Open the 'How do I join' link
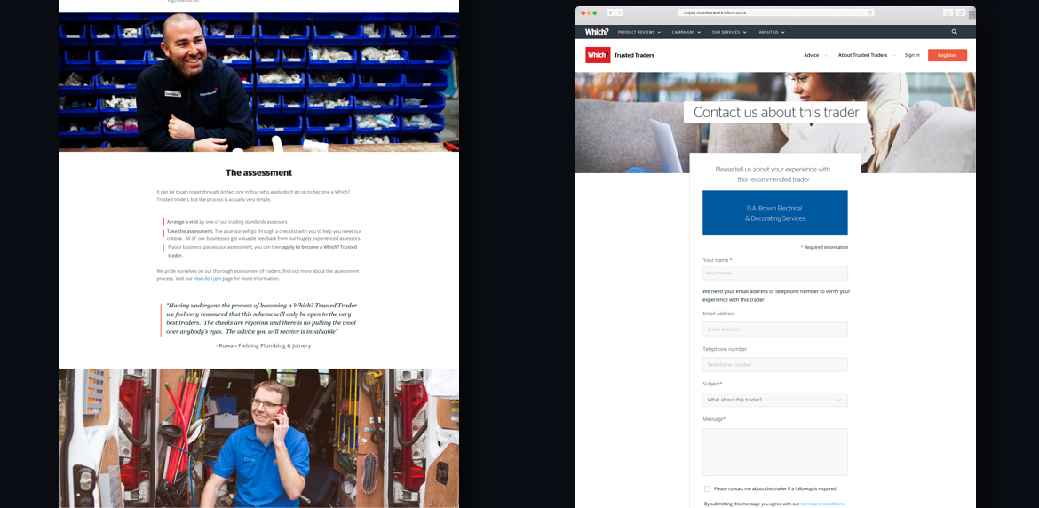 (x=208, y=279)
